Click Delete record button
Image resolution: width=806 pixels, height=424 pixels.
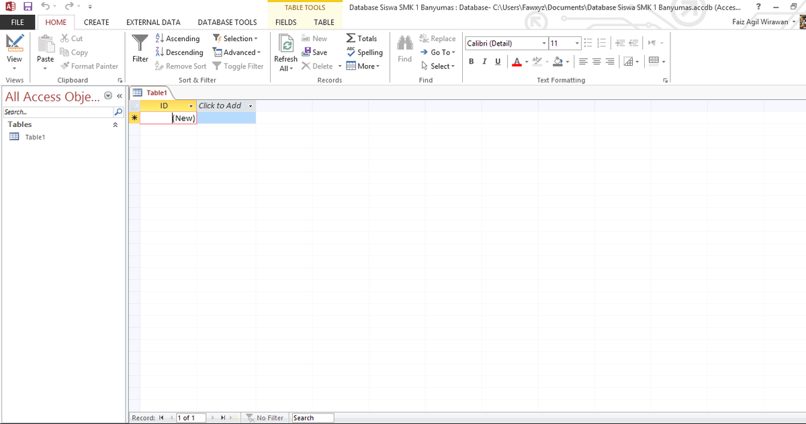pyautogui.click(x=316, y=66)
